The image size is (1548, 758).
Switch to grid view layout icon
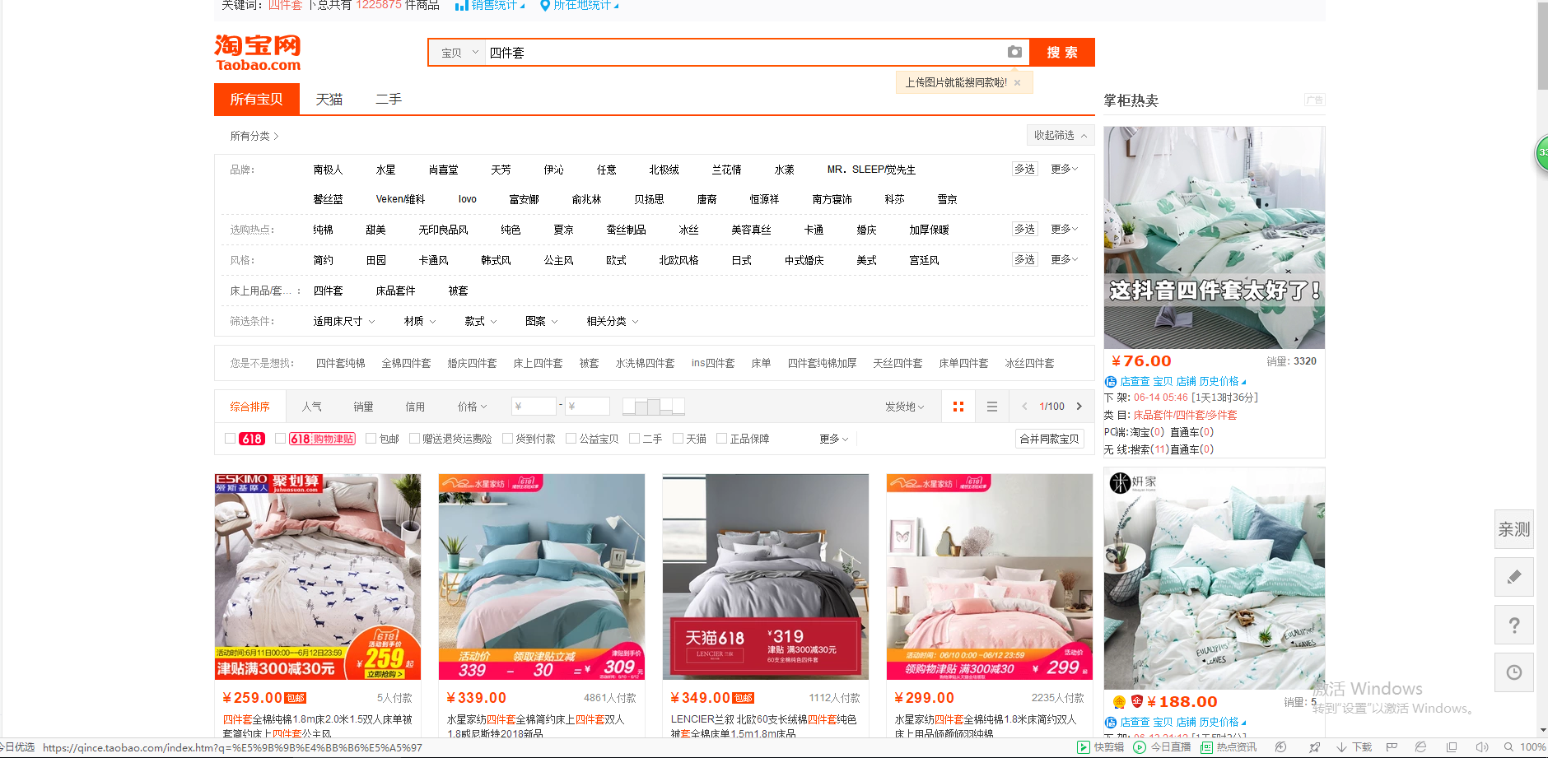(958, 407)
